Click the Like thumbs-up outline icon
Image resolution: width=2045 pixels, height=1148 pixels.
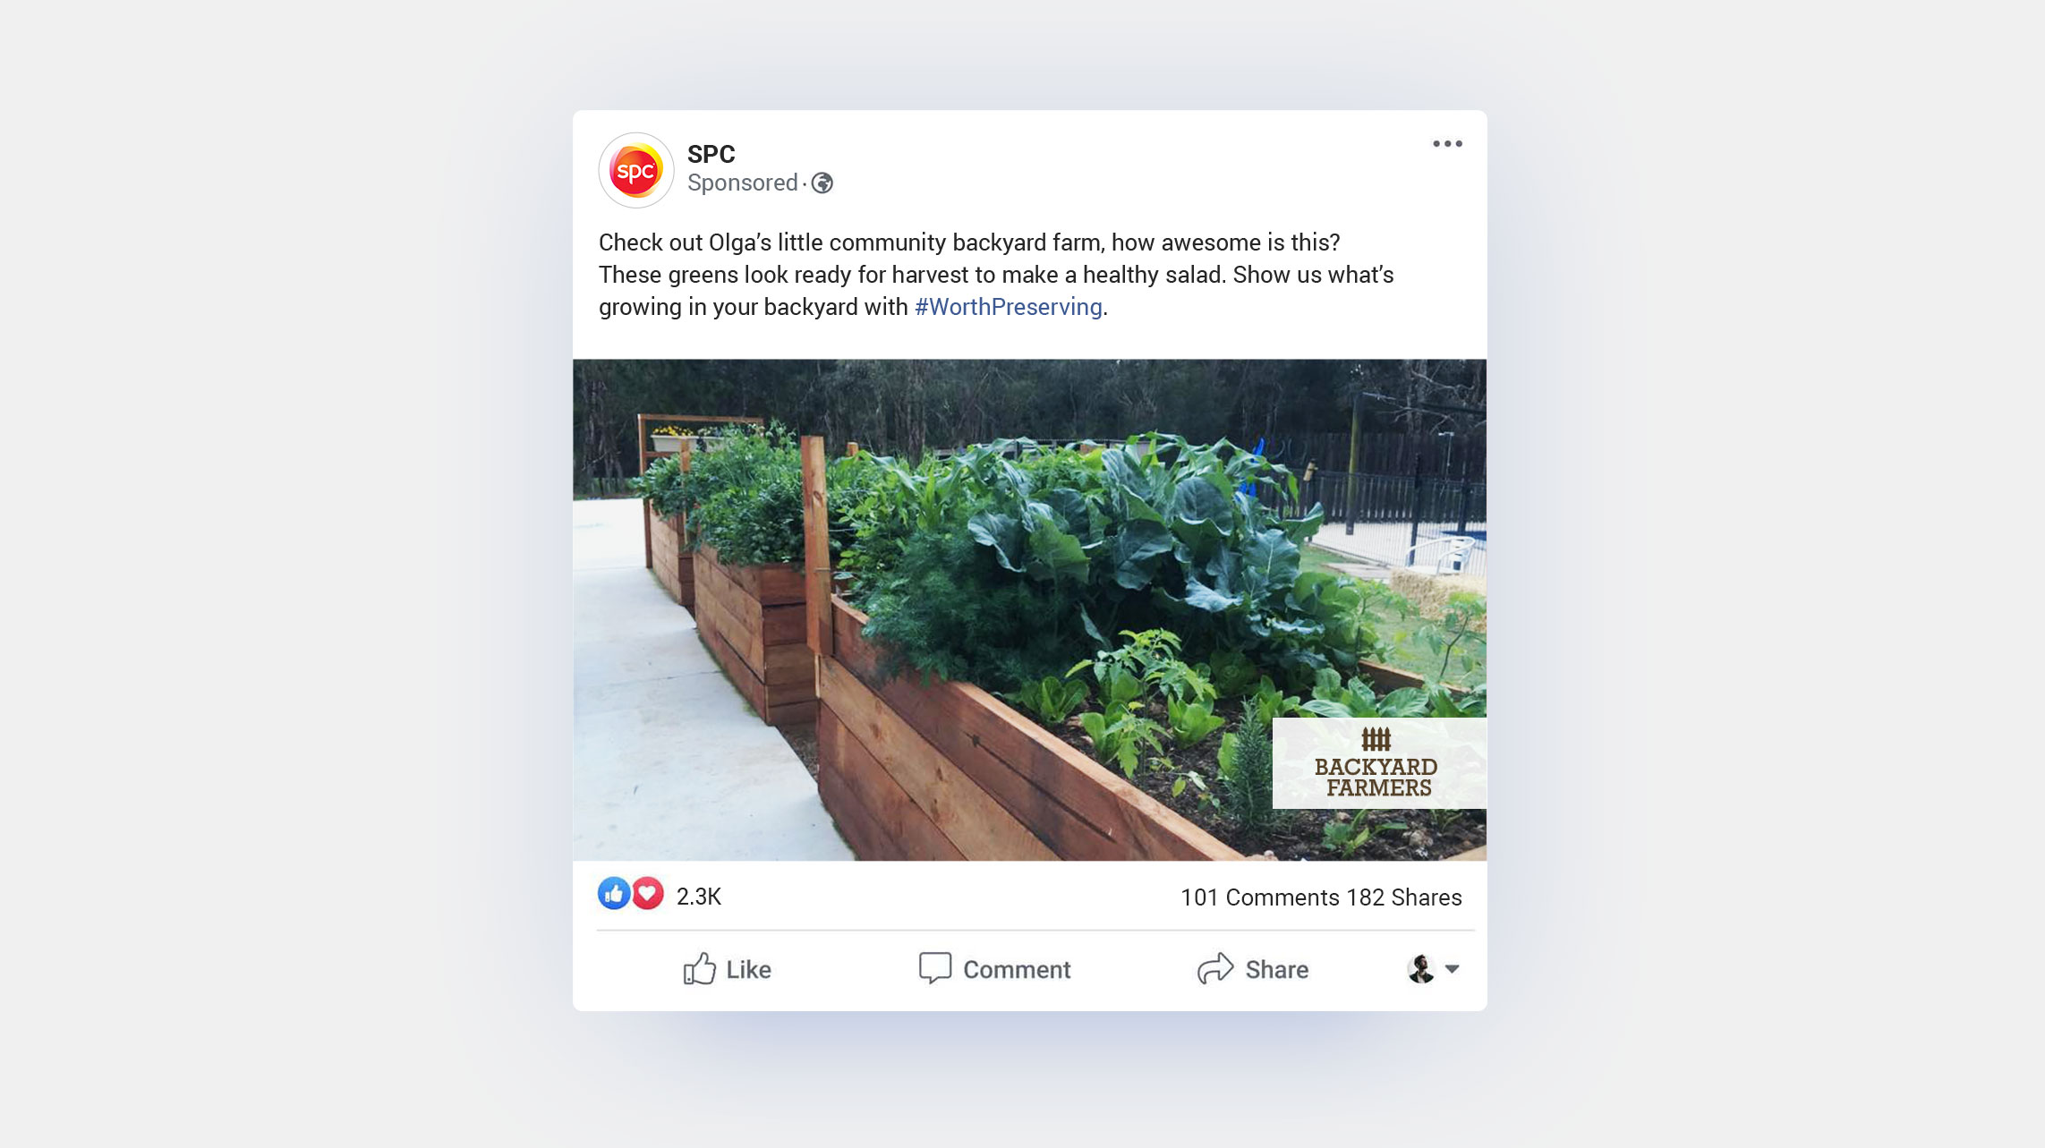point(700,969)
